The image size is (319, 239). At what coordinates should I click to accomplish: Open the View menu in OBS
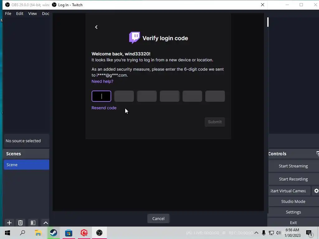(x=32, y=13)
